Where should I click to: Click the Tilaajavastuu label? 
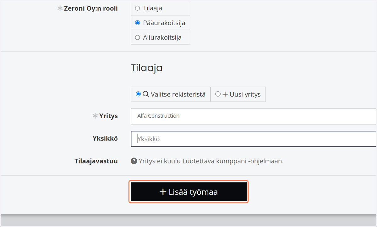click(96, 161)
